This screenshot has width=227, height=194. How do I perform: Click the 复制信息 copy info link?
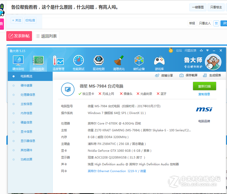click(204, 94)
